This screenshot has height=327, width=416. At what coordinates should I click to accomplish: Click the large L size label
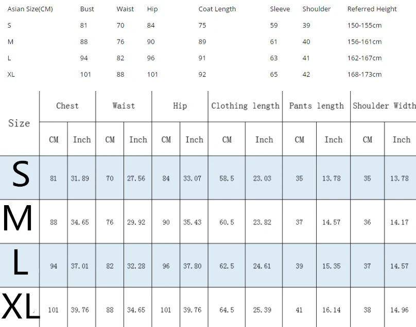[x=20, y=262]
